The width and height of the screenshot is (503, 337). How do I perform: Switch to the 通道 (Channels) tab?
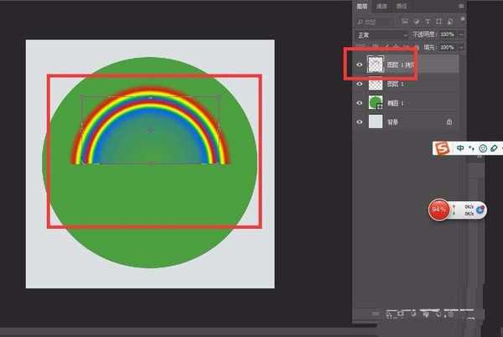coord(382,6)
